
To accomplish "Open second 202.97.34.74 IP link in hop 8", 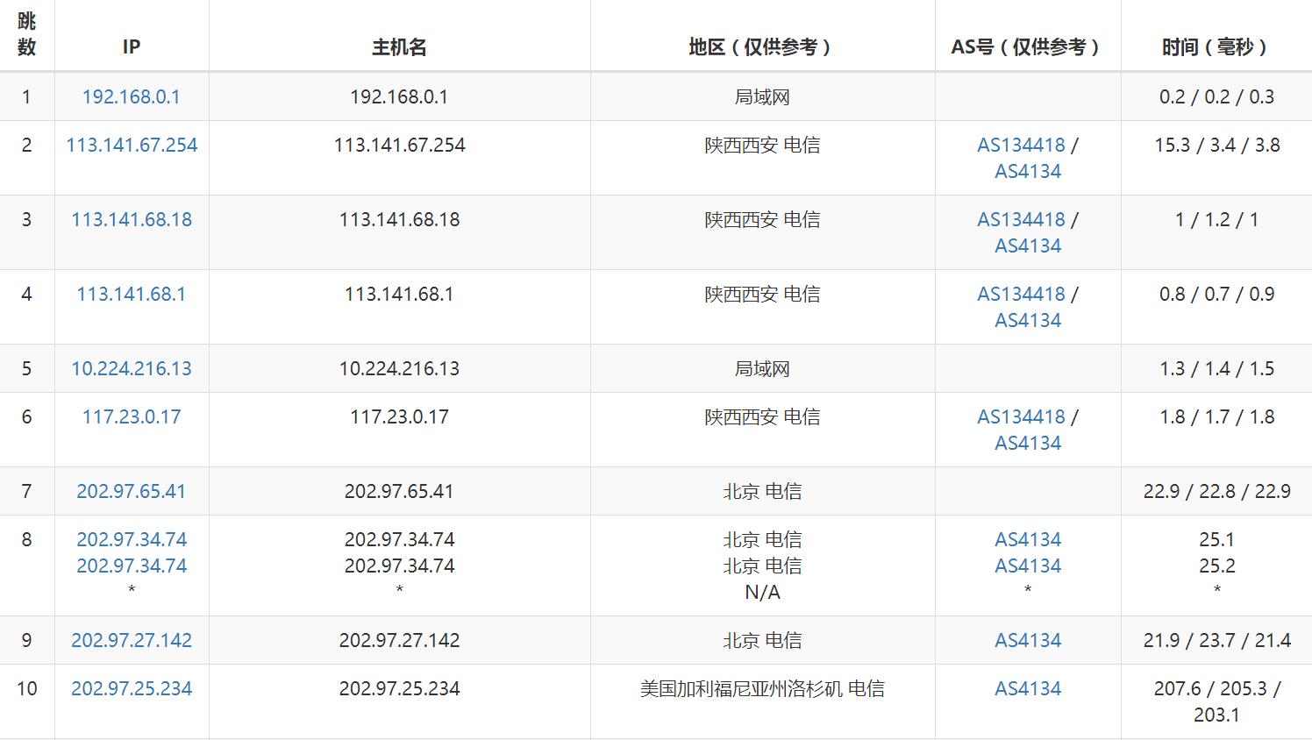I will click(x=132, y=566).
